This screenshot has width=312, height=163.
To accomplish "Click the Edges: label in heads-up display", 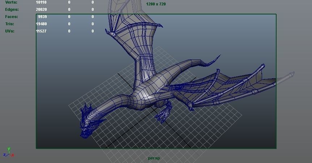I will pyautogui.click(x=12, y=9).
